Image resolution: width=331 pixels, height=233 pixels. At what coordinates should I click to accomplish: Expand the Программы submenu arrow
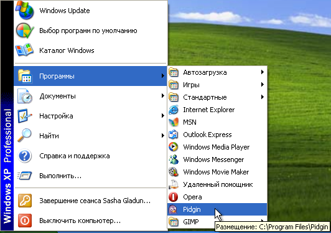(163, 75)
